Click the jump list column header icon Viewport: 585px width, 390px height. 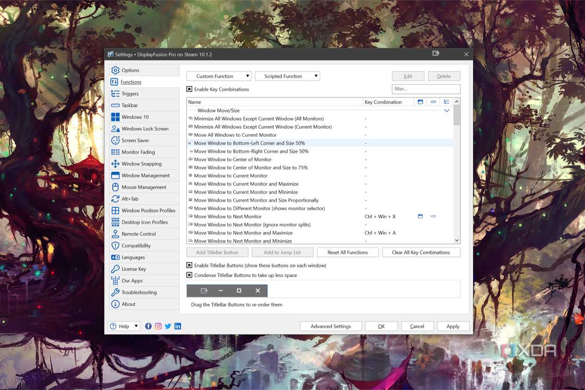(433, 102)
